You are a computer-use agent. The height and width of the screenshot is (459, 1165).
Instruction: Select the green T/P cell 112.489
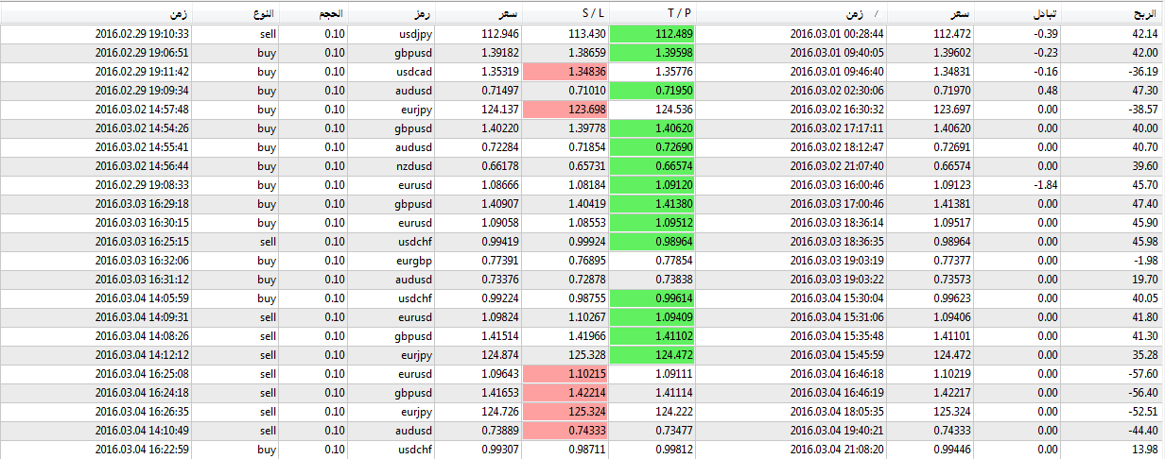tap(652, 33)
